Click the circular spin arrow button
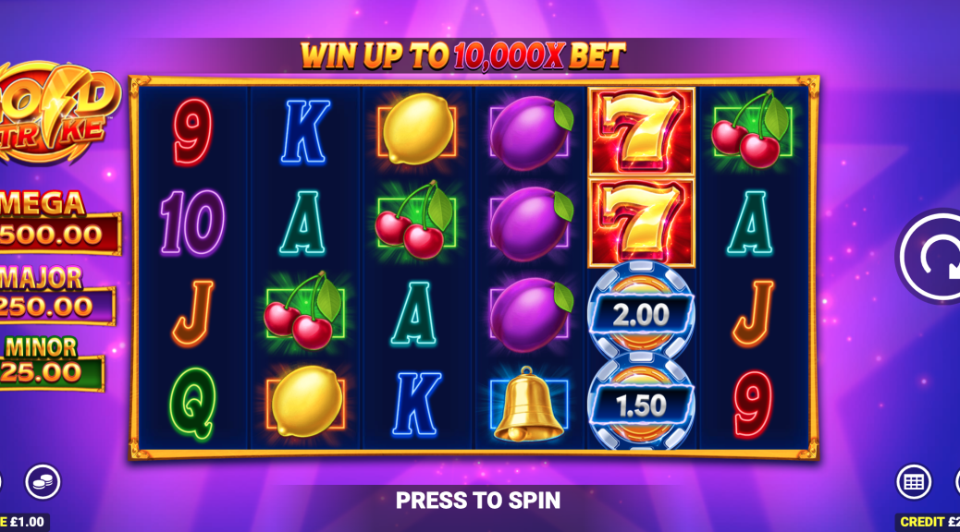Image resolution: width=960 pixels, height=532 pixels. [x=929, y=256]
